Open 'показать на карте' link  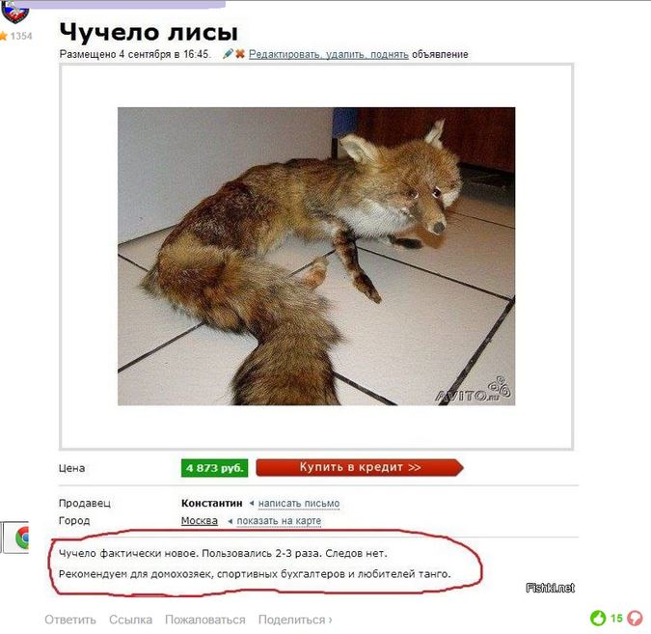[279, 521]
